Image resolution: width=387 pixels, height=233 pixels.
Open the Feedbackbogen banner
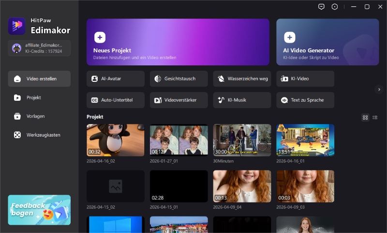pyautogui.click(x=39, y=210)
